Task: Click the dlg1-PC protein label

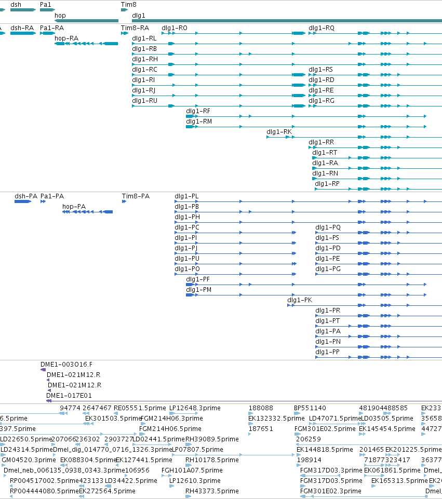Action: tap(187, 227)
